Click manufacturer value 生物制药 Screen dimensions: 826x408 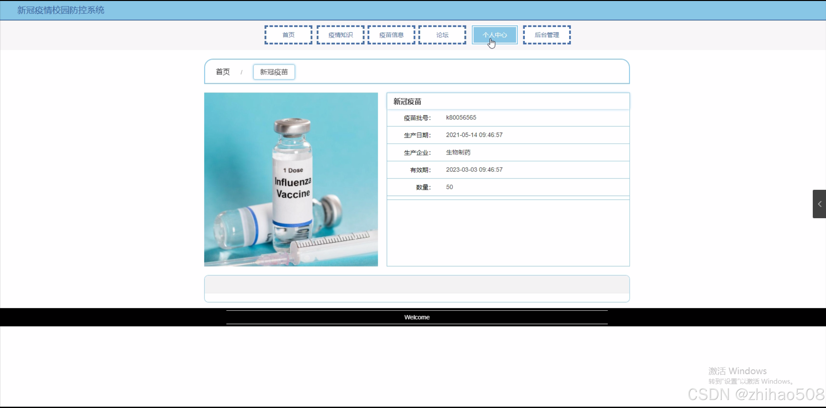click(x=458, y=152)
